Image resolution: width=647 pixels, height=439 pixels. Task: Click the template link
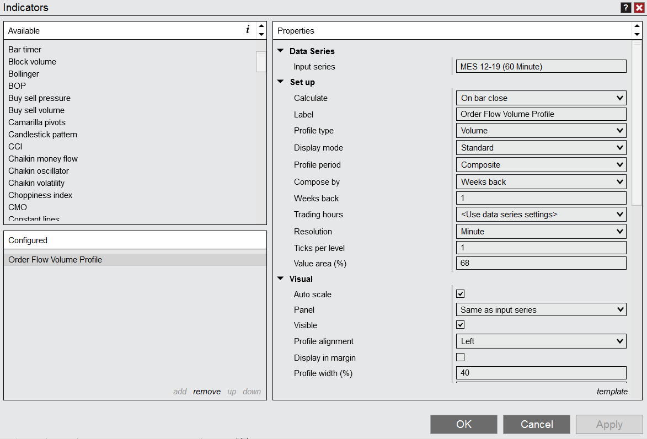pyautogui.click(x=612, y=392)
